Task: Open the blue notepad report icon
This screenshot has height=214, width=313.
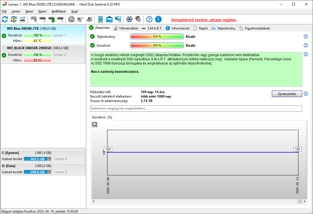Action: tap(100, 19)
